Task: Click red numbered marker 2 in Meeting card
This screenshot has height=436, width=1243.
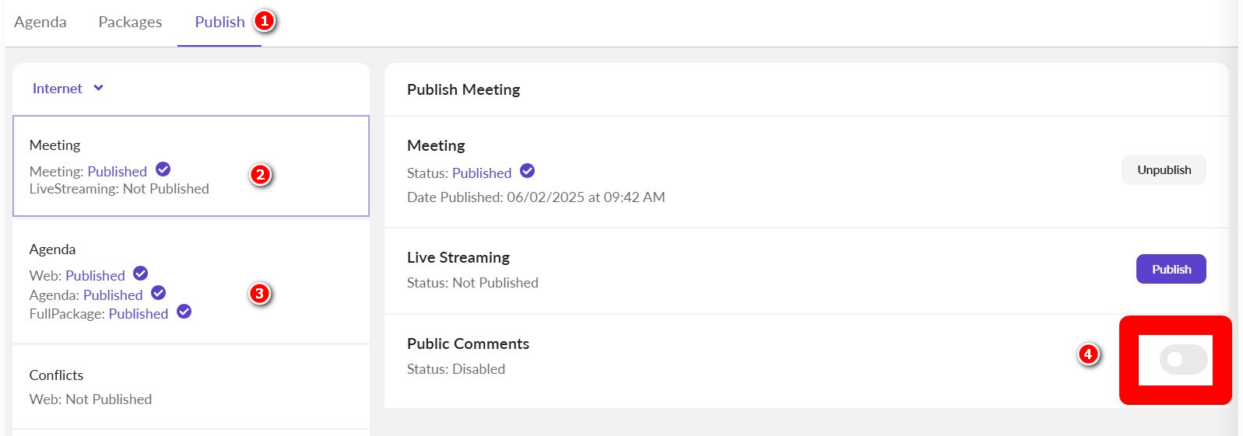Action: click(260, 175)
